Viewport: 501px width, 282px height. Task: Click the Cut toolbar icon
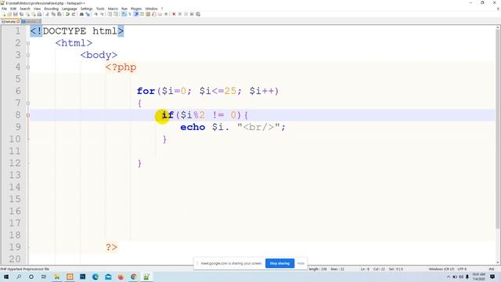[47, 14]
